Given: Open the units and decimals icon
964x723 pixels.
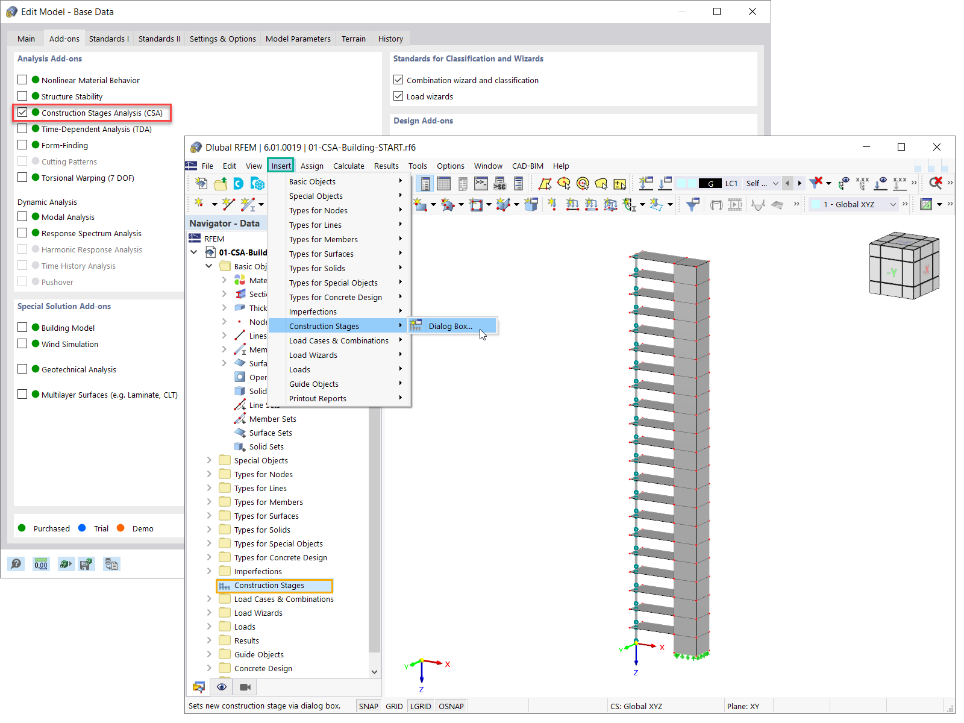Looking at the screenshot, I should click(x=41, y=564).
